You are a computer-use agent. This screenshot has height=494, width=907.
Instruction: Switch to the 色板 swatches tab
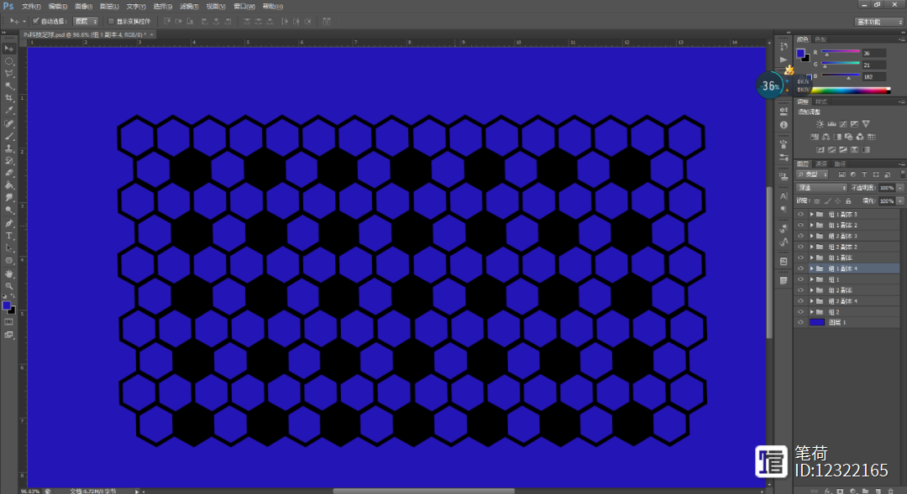[x=820, y=39]
